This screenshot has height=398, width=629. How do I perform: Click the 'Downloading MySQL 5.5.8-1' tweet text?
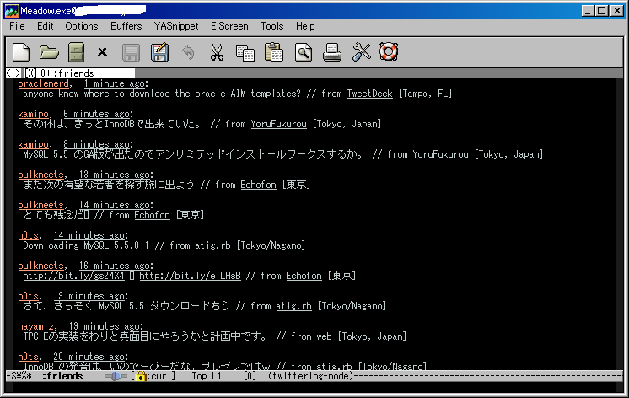click(86, 245)
